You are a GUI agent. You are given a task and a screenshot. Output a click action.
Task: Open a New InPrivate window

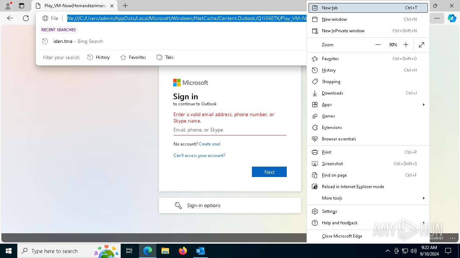[x=368, y=31]
